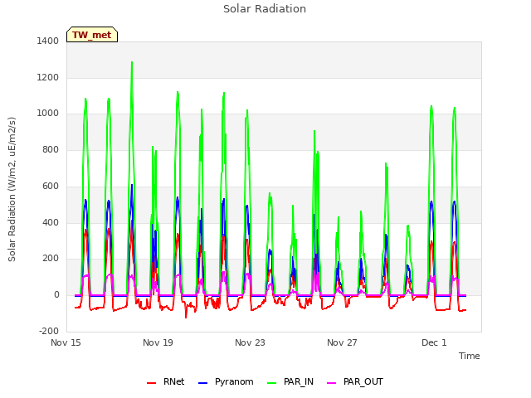The image size is (531, 398).
Task: Toggle the RNet series in legend
Action: (x=165, y=381)
